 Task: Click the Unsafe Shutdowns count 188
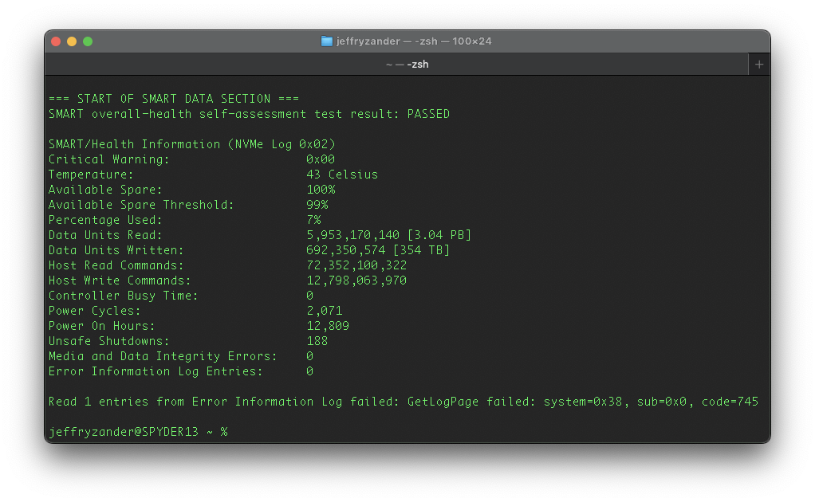pyautogui.click(x=317, y=340)
